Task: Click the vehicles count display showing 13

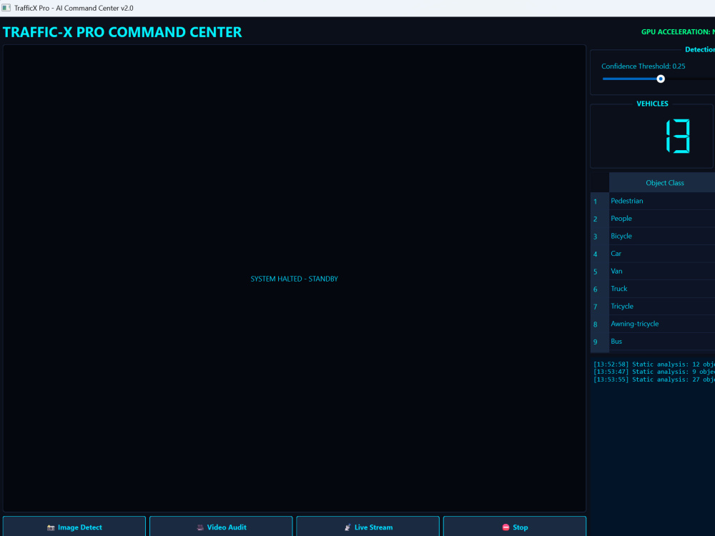Action: pyautogui.click(x=678, y=136)
